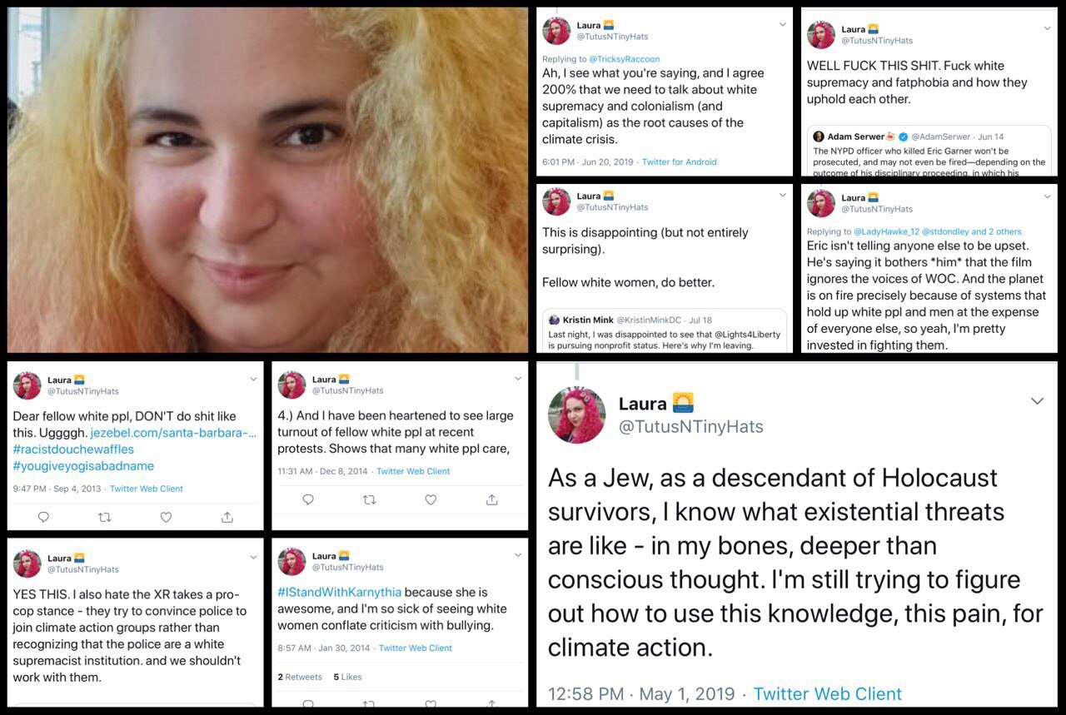Open the quoted Adam Serwer tweet card
This screenshot has height=715, width=1066.
click(929, 150)
